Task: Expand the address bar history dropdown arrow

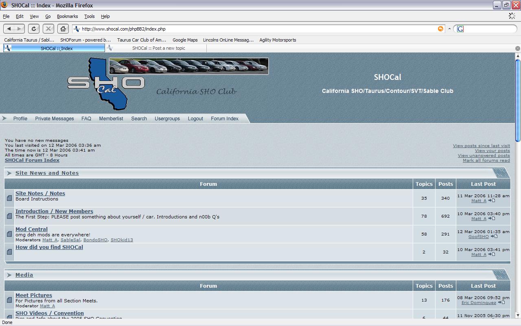Action: tap(449, 29)
